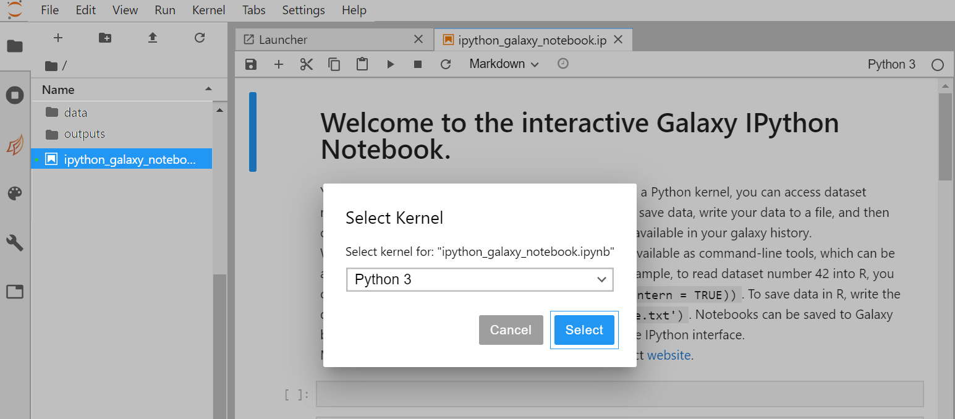
Task: Click the New Launcher plus icon
Action: click(58, 38)
